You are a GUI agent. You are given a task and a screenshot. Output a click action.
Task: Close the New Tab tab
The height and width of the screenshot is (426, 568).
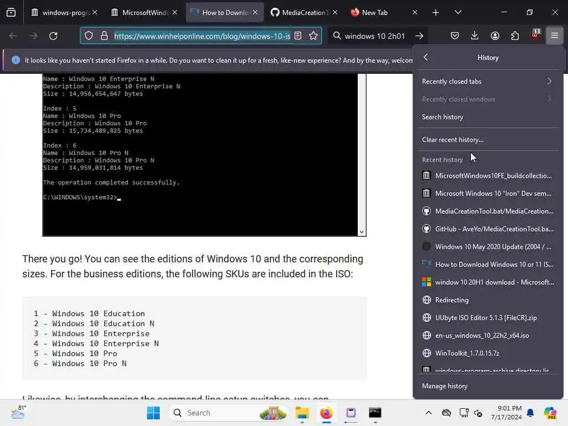[x=415, y=13]
